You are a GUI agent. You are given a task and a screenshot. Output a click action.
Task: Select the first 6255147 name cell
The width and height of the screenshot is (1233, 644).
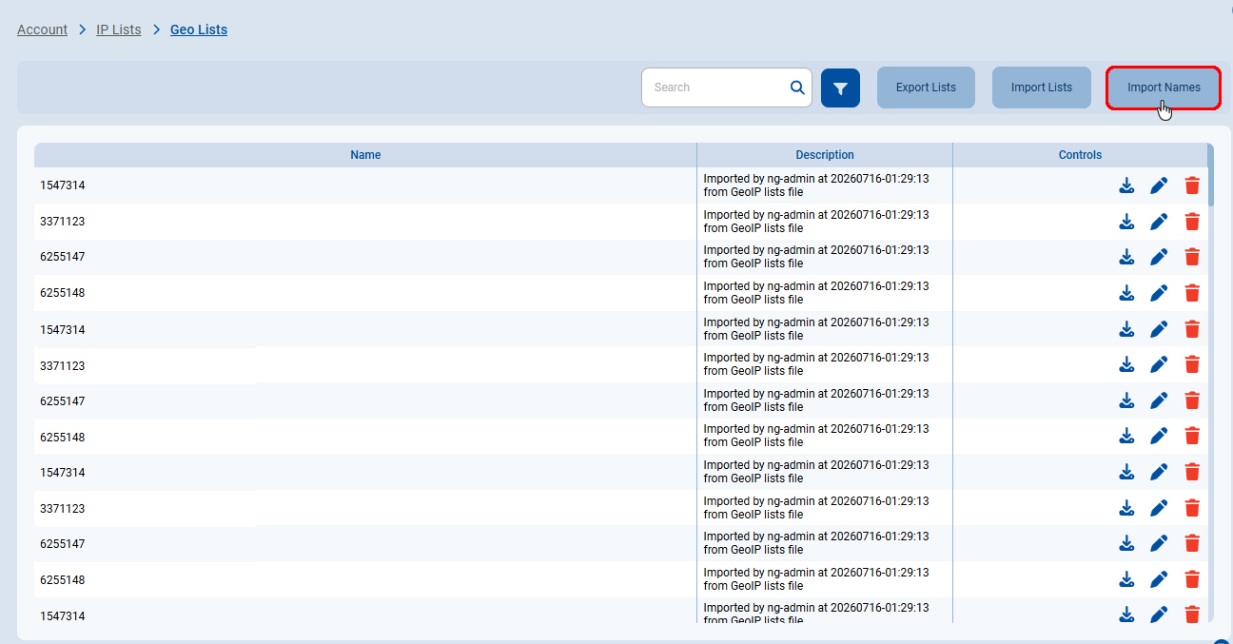365,257
